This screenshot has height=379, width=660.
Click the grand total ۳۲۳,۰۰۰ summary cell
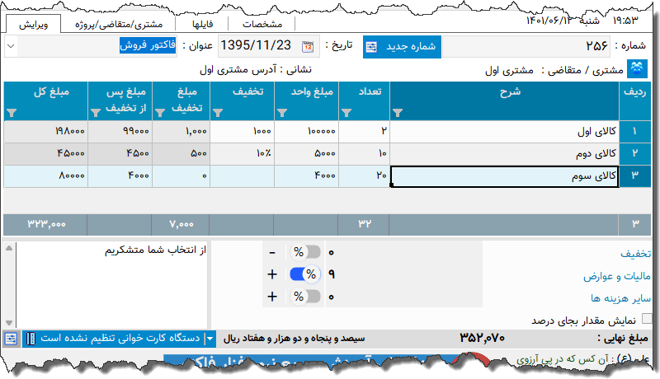click(x=46, y=224)
